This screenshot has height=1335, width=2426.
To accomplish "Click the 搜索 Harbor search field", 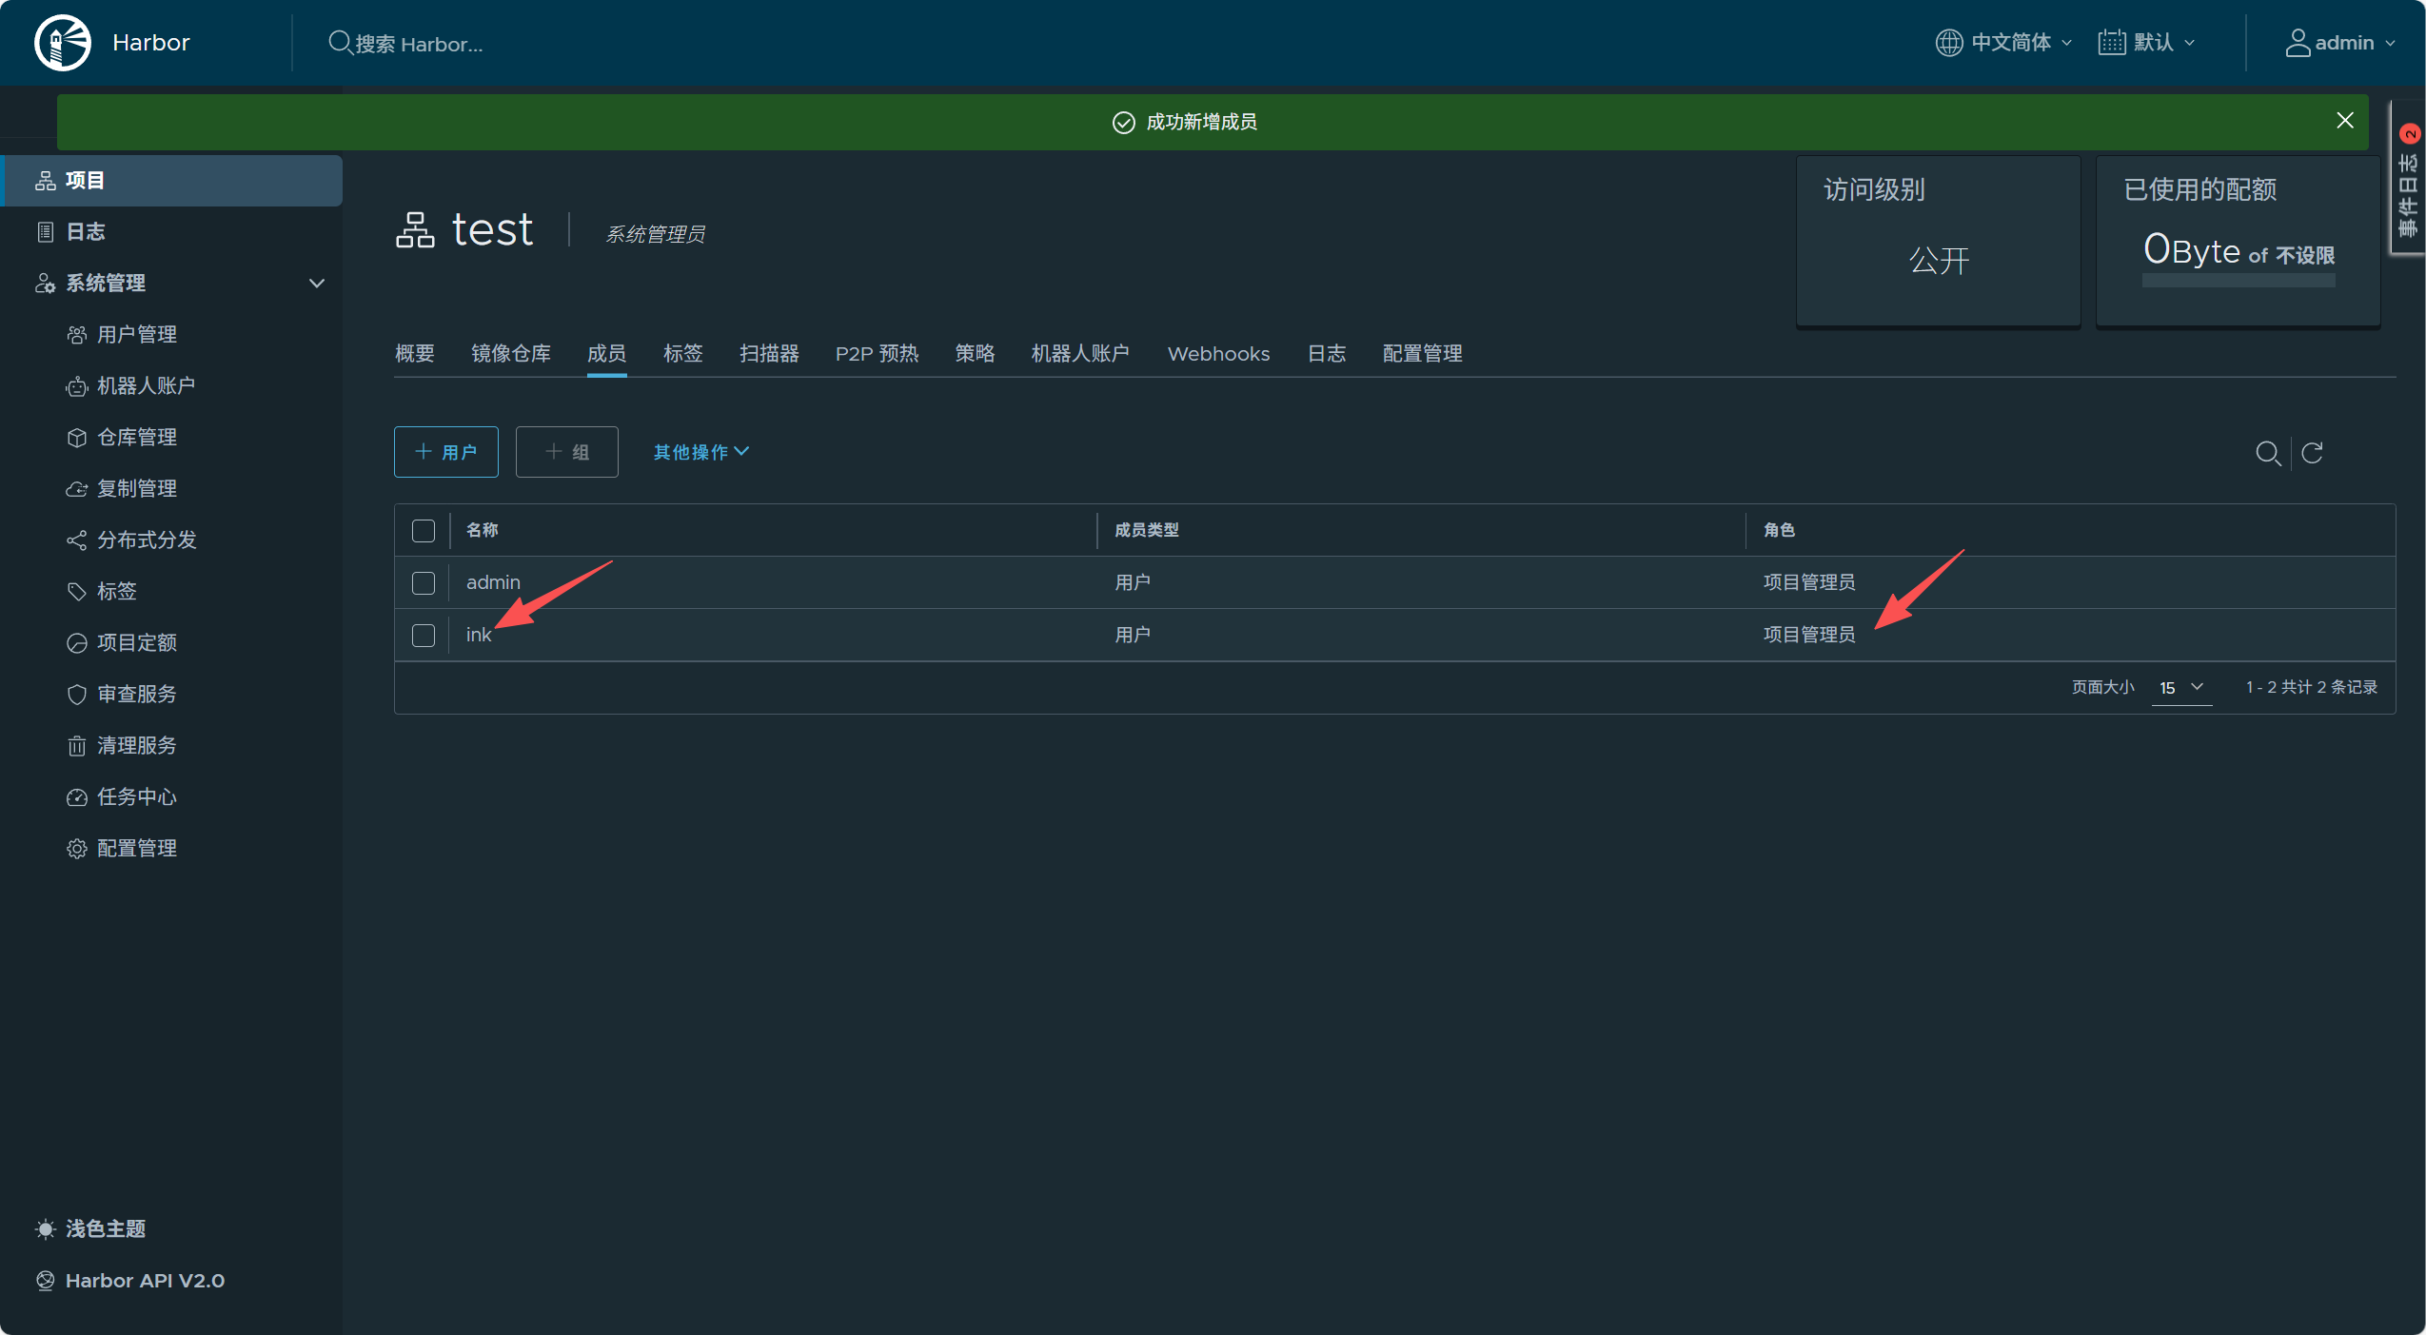I will tap(419, 44).
